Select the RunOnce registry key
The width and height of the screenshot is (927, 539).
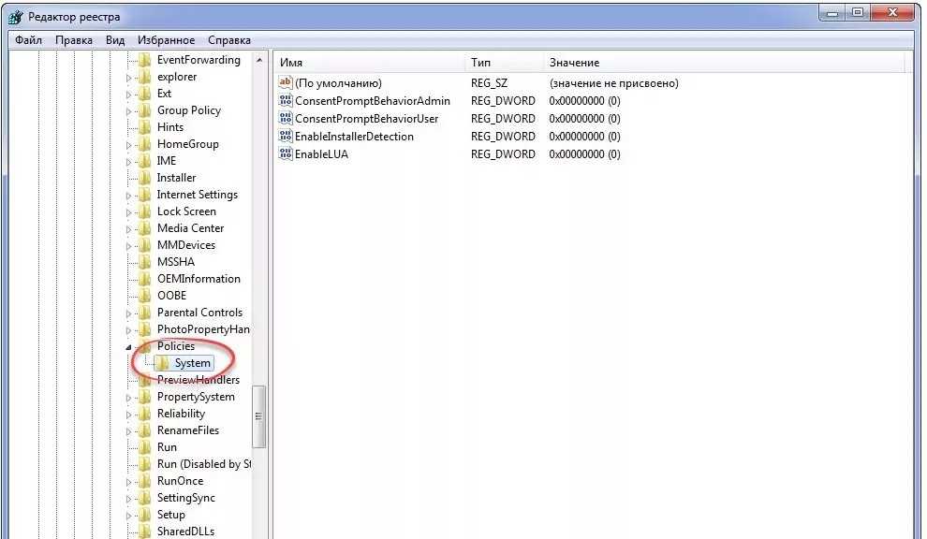(x=180, y=481)
